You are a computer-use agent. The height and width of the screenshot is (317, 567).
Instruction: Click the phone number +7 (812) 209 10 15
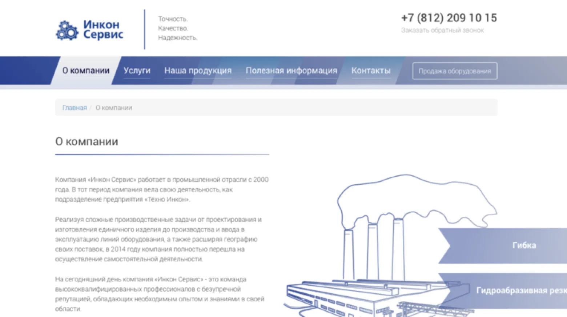coord(449,17)
